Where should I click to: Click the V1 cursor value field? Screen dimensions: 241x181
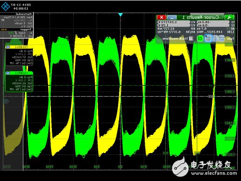pos(174,22)
